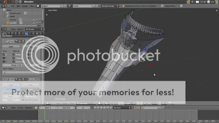This screenshot has width=219, height=123.
Task: Delete the Default screen layout
Action: 65,6
